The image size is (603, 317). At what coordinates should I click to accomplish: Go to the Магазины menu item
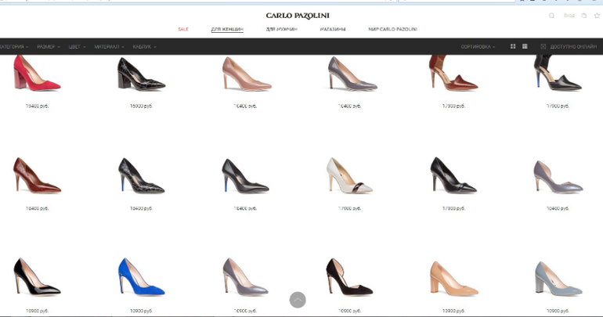[333, 30]
